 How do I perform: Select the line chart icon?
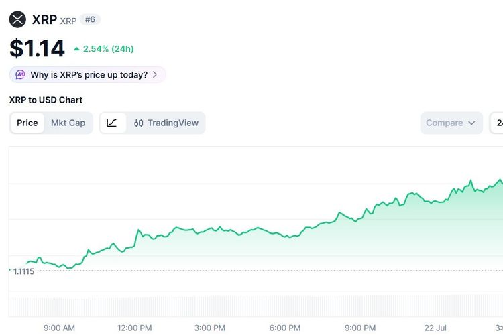(111, 123)
